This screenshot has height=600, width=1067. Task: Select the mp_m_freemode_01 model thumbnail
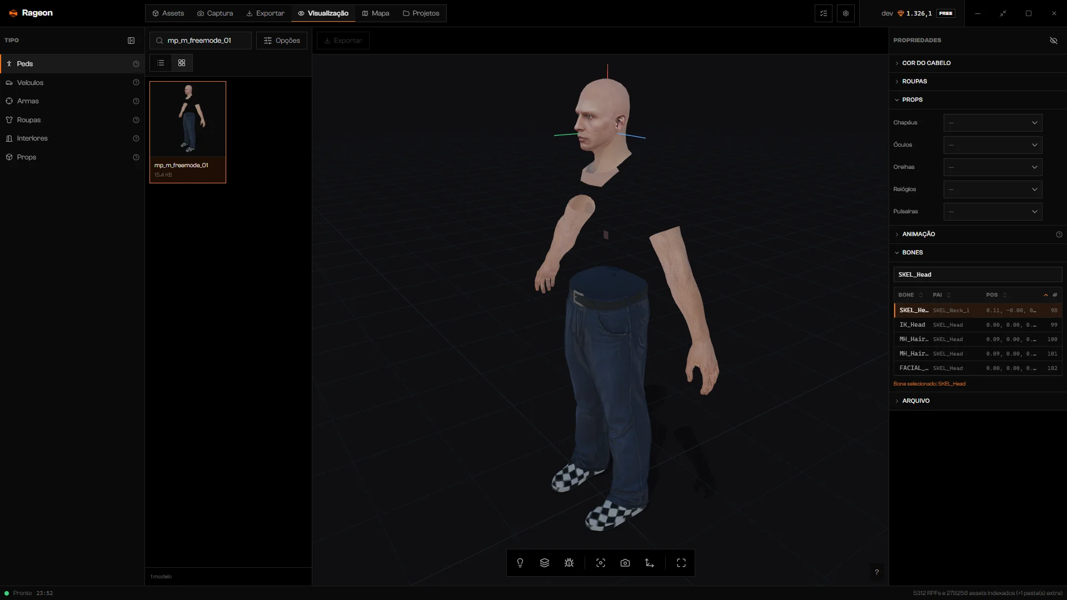[188, 132]
